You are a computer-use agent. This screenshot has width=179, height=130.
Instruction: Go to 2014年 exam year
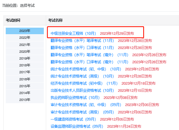tap(25, 93)
